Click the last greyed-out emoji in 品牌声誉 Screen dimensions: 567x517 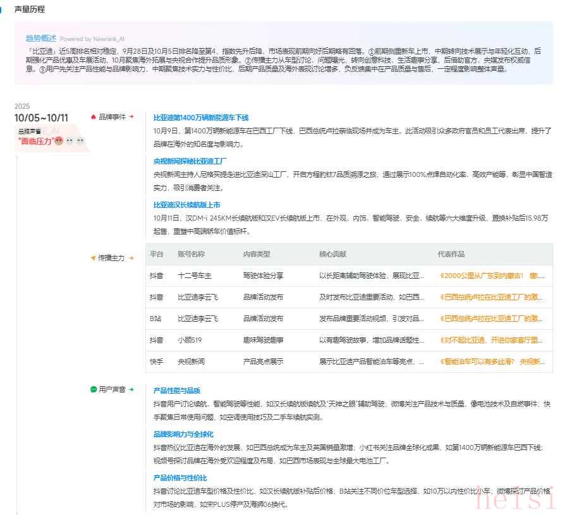pos(80,141)
